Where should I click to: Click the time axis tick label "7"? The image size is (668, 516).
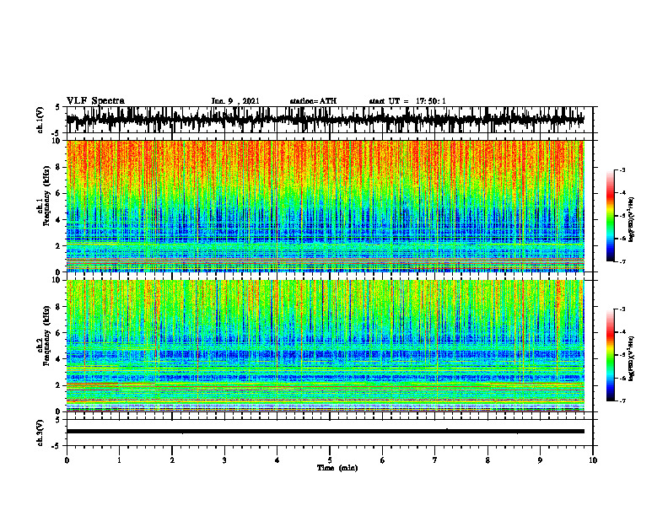pyautogui.click(x=435, y=460)
